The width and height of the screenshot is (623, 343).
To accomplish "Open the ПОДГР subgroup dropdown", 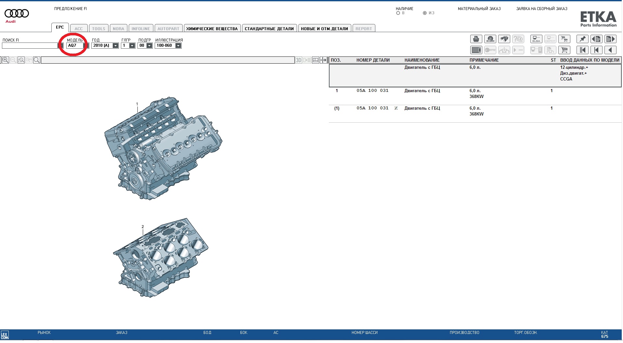I will [x=149, y=46].
